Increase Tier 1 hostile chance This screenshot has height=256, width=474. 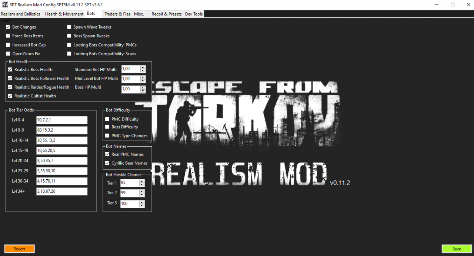[x=142, y=182]
